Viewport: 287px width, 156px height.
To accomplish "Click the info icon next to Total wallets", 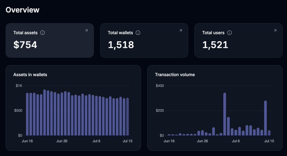I will [138, 33].
